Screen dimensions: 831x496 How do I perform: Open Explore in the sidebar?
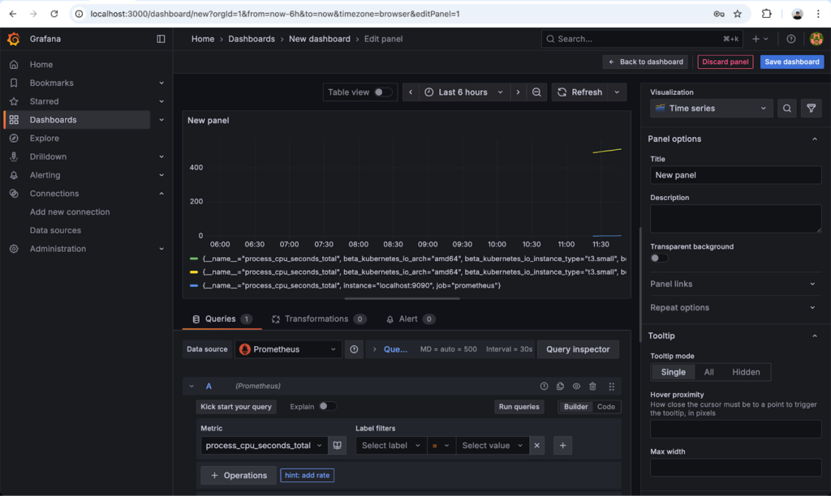pos(45,139)
